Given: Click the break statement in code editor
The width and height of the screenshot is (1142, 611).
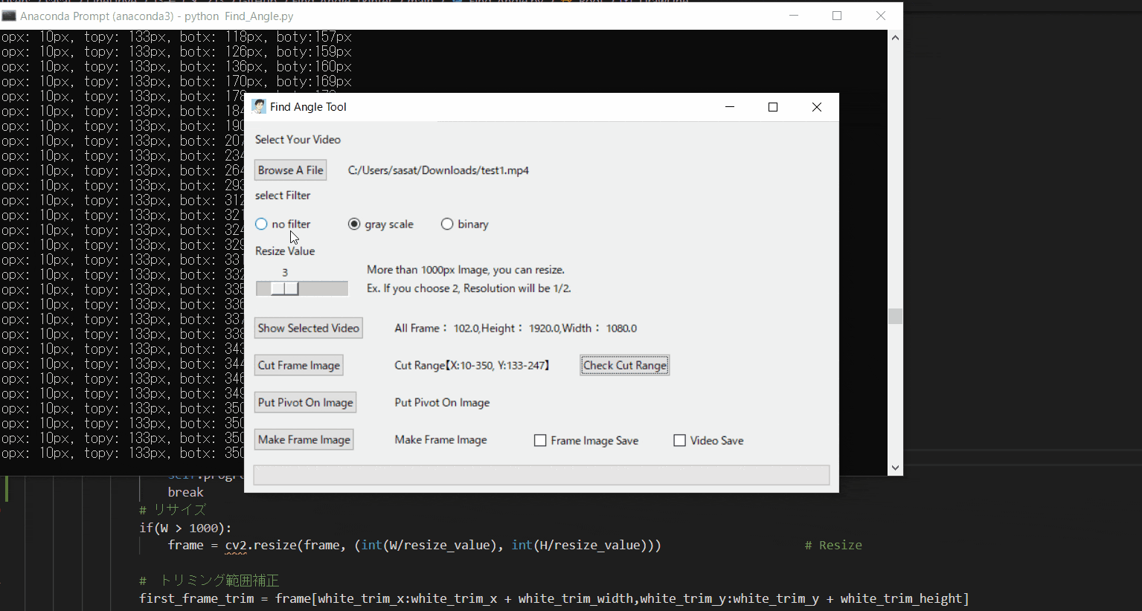Looking at the screenshot, I should click(x=185, y=492).
